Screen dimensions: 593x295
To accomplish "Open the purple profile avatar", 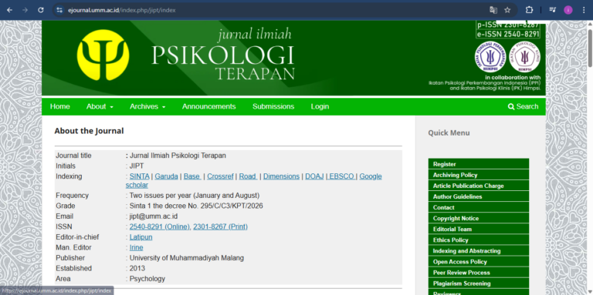I will click(568, 10).
